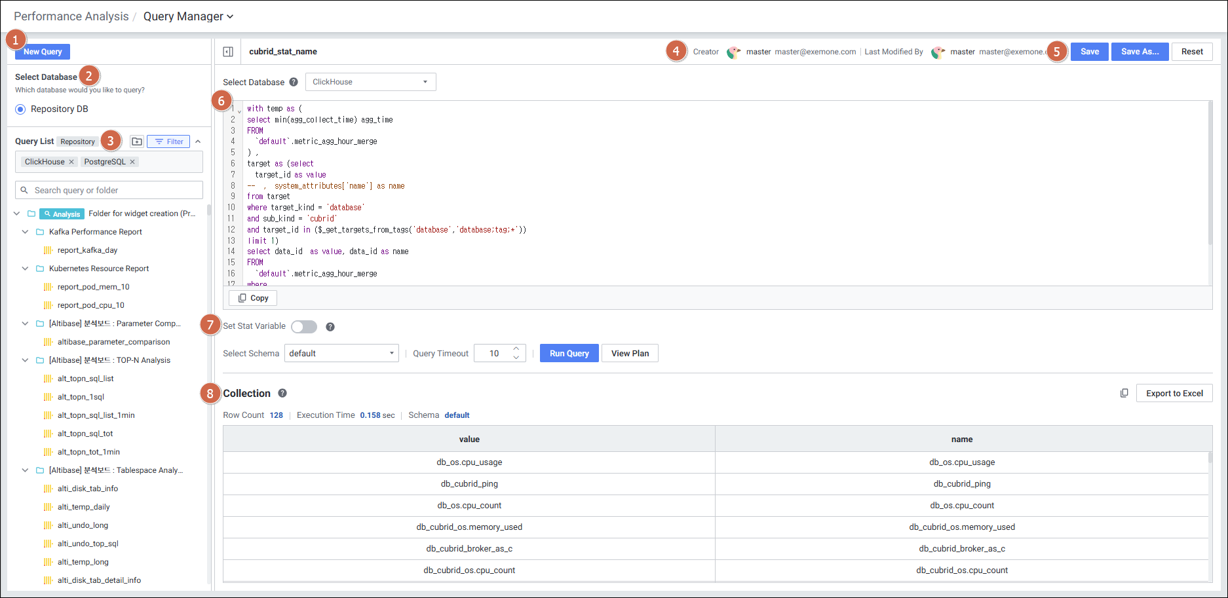1228x598 pixels.
Task: Click copy icon left of Export to Excel
Action: click(x=1124, y=393)
